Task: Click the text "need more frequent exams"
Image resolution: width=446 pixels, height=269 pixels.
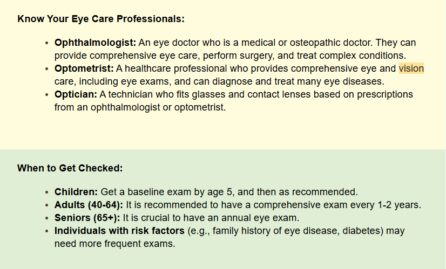Action: click(x=114, y=244)
